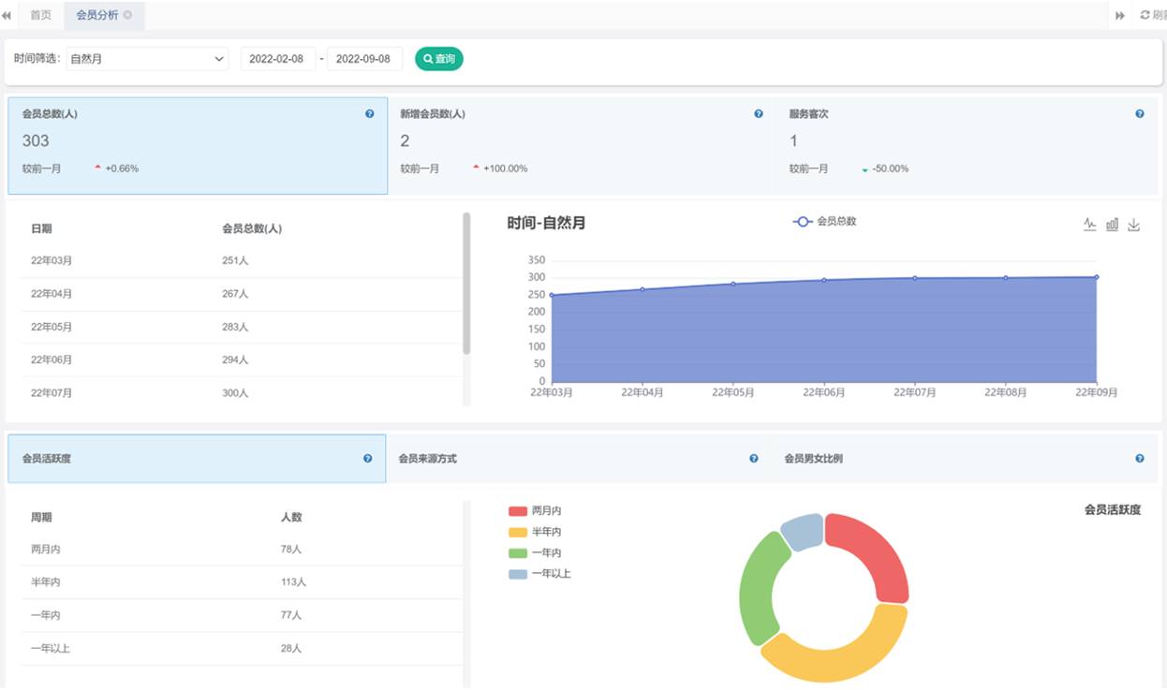Screen dimensions: 1167x690
Task: Click the 一年内 row in activity table
Action: pyautogui.click(x=242, y=615)
